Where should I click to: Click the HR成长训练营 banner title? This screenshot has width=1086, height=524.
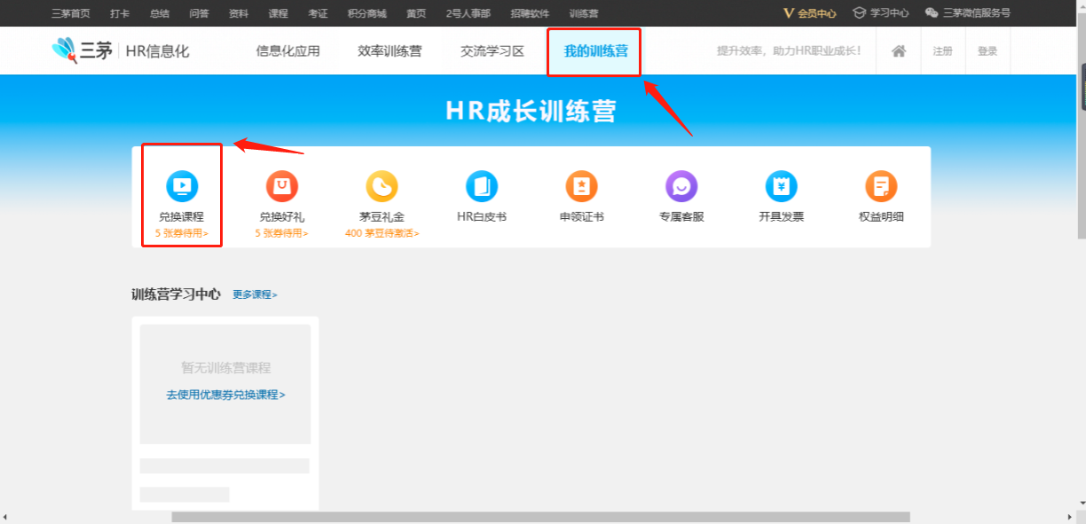click(x=531, y=111)
